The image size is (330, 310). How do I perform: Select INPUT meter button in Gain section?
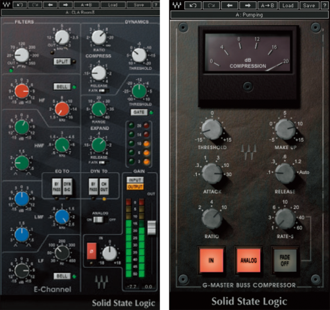point(135,180)
